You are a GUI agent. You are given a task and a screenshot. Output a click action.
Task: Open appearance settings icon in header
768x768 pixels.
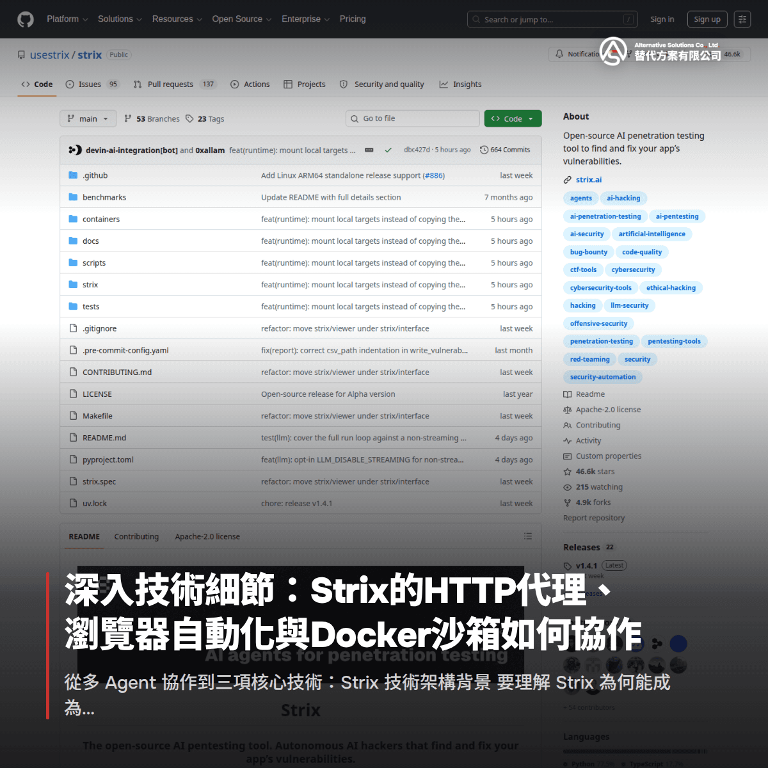pos(742,19)
